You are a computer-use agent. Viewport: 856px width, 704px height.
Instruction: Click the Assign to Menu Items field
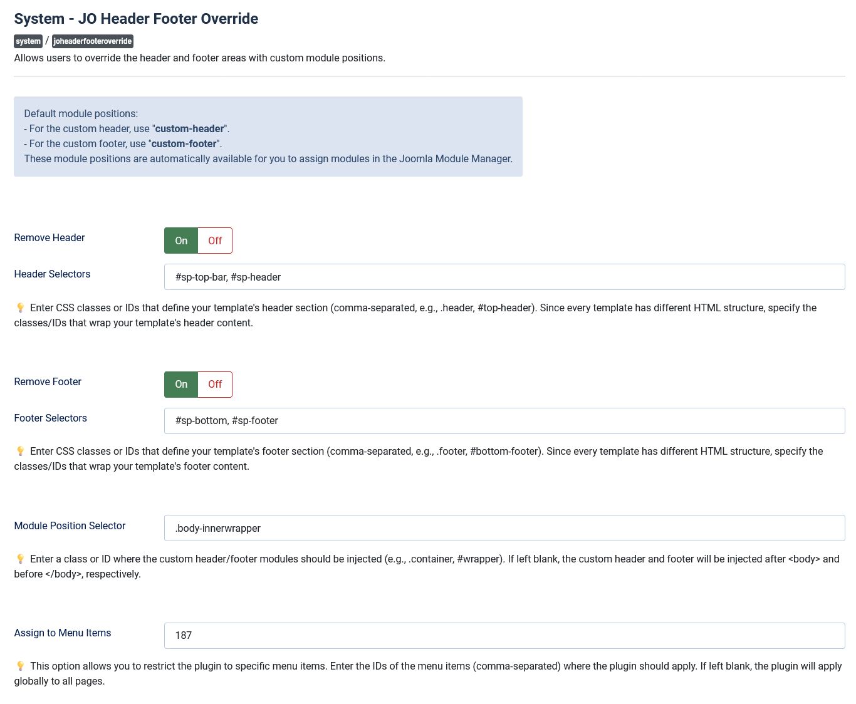tap(504, 636)
